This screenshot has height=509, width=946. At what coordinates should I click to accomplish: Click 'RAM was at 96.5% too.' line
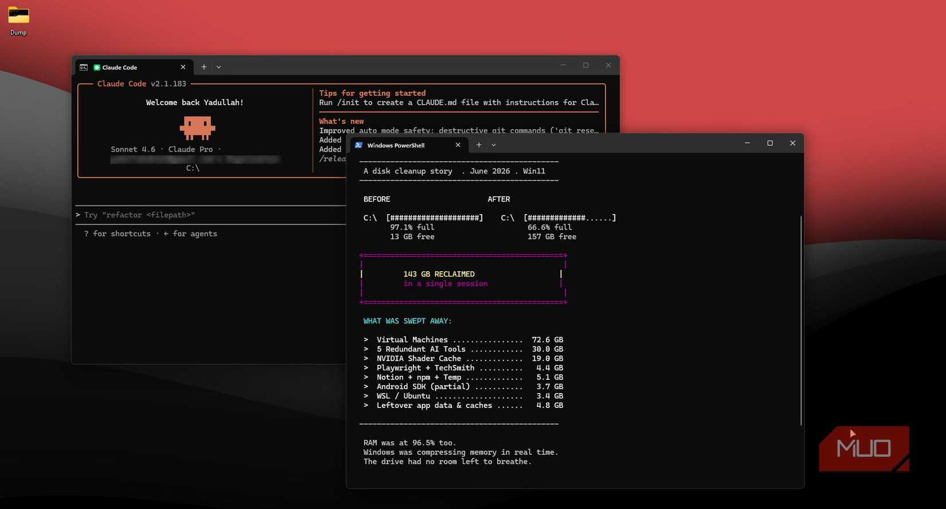[410, 443]
